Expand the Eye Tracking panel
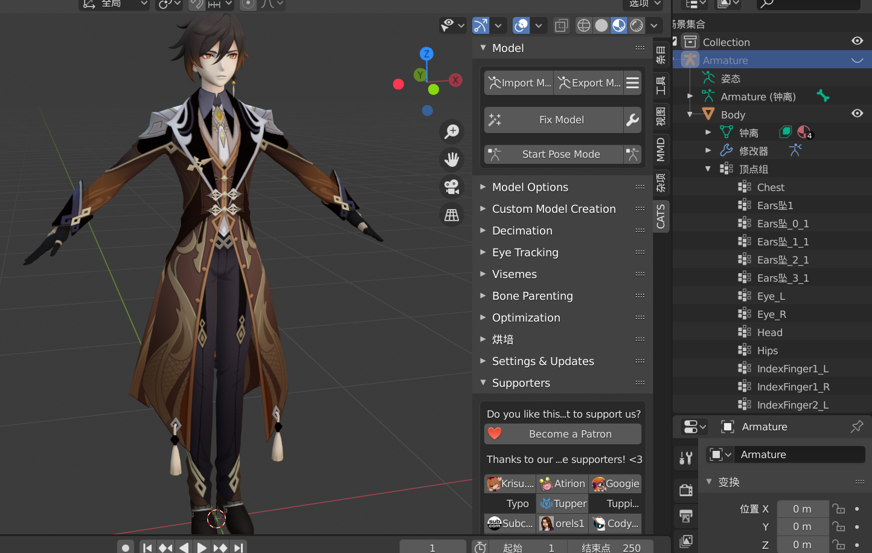Screen dimensions: 872x553 [483, 252]
